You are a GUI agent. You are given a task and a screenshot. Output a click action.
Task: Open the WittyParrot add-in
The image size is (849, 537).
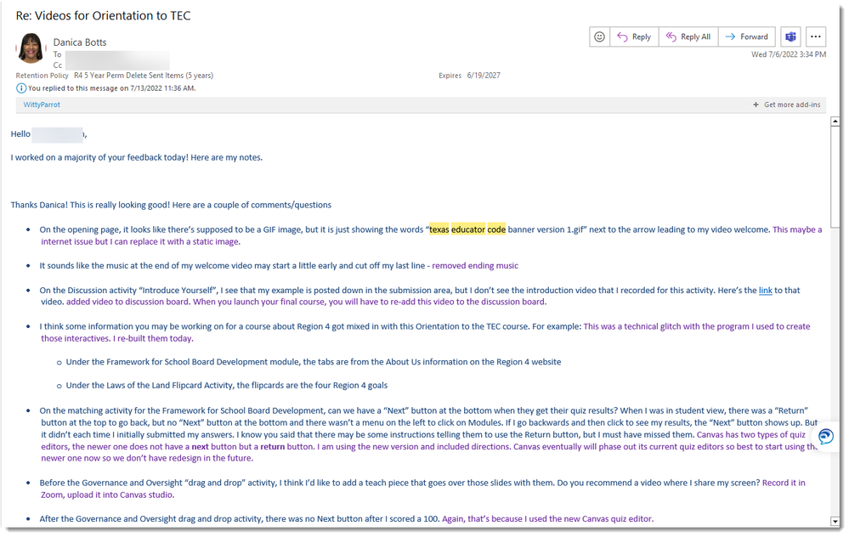[42, 105]
